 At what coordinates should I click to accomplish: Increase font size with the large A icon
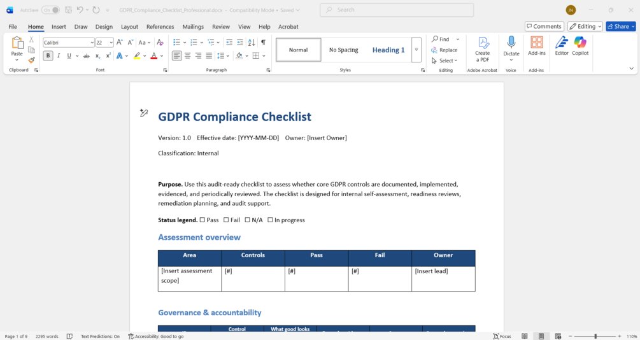coord(120,42)
